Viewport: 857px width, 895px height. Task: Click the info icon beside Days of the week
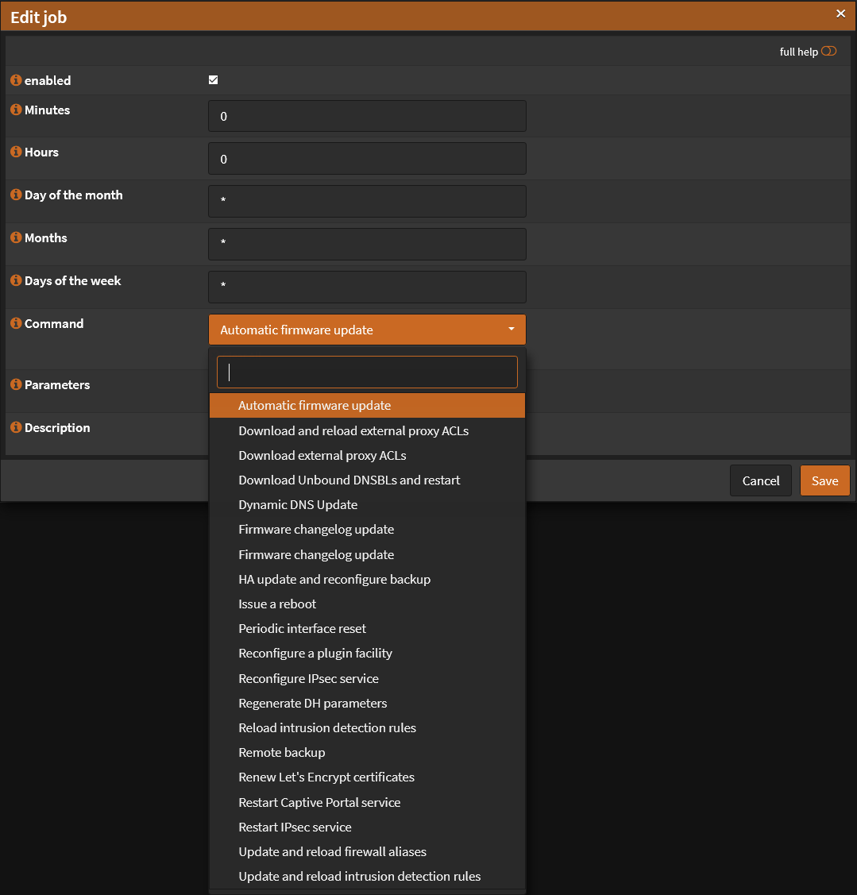pyautogui.click(x=16, y=281)
